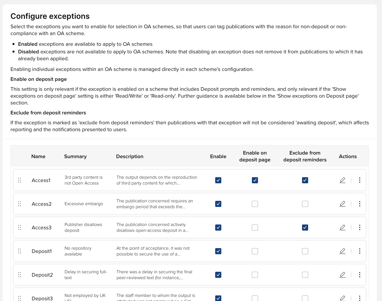Show the kebab menu for Deposit1

pyautogui.click(x=360, y=251)
